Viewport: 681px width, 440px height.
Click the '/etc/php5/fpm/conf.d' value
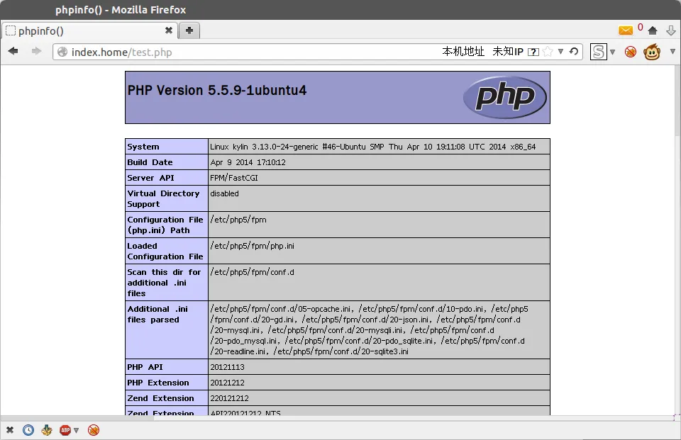(x=253, y=272)
